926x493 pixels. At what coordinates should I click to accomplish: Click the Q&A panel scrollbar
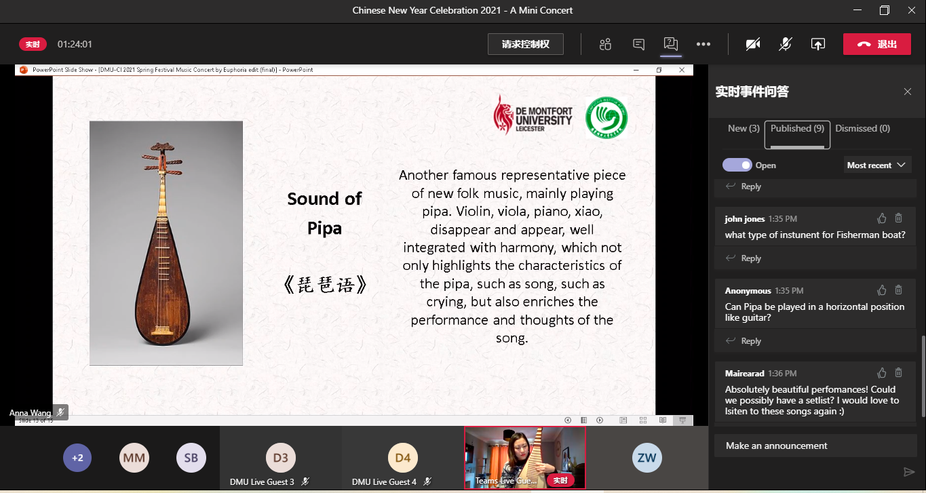tap(922, 377)
